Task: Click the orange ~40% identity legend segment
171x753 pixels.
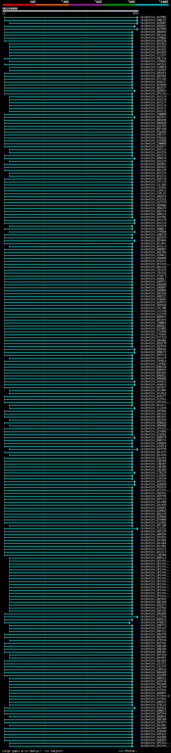Action: click(52, 5)
